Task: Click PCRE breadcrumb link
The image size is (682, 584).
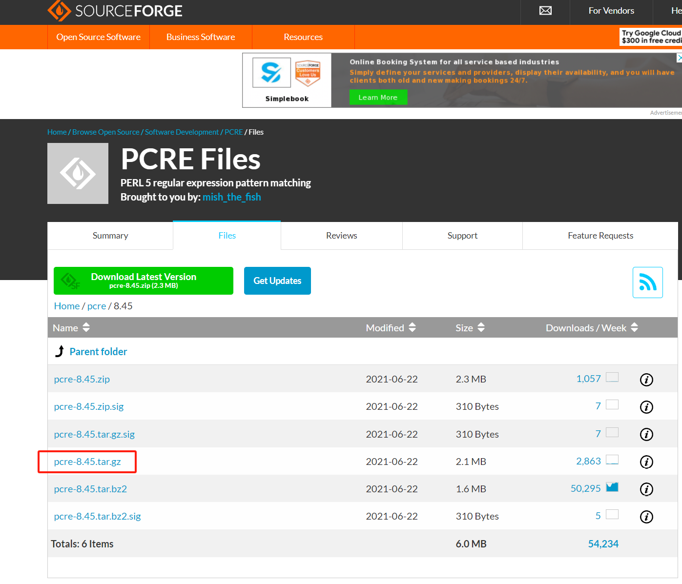Action: [x=233, y=132]
